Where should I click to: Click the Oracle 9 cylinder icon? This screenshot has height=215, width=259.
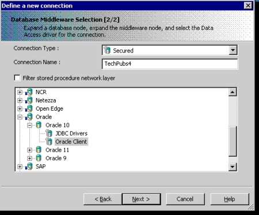pos(39,158)
